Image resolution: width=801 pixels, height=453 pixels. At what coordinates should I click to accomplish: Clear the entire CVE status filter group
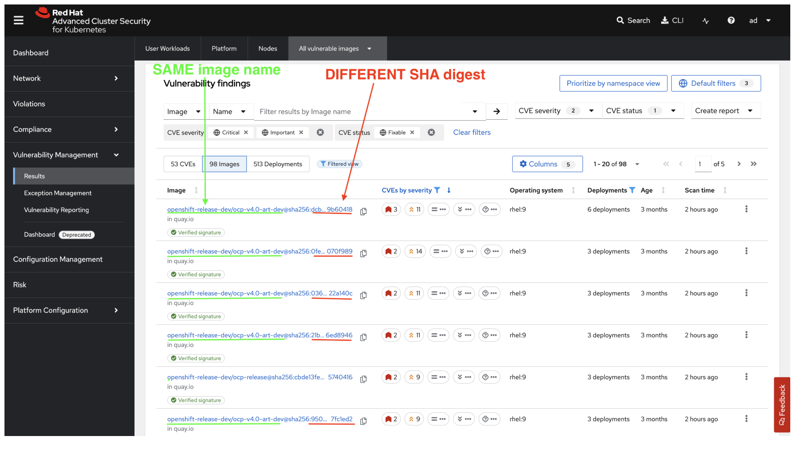click(431, 133)
